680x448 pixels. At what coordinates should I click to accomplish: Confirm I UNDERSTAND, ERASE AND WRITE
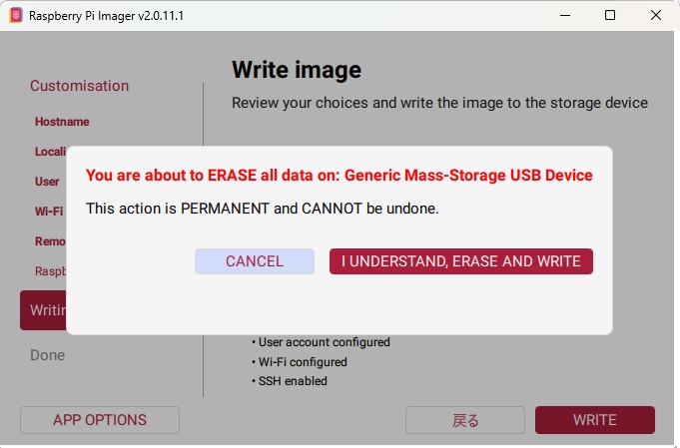point(461,261)
